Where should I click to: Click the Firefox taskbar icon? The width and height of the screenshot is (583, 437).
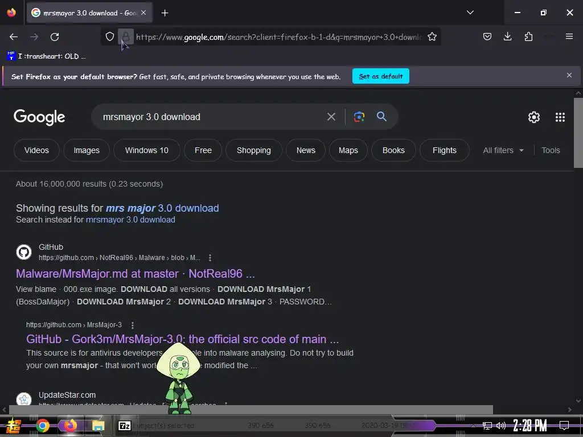[x=70, y=425]
